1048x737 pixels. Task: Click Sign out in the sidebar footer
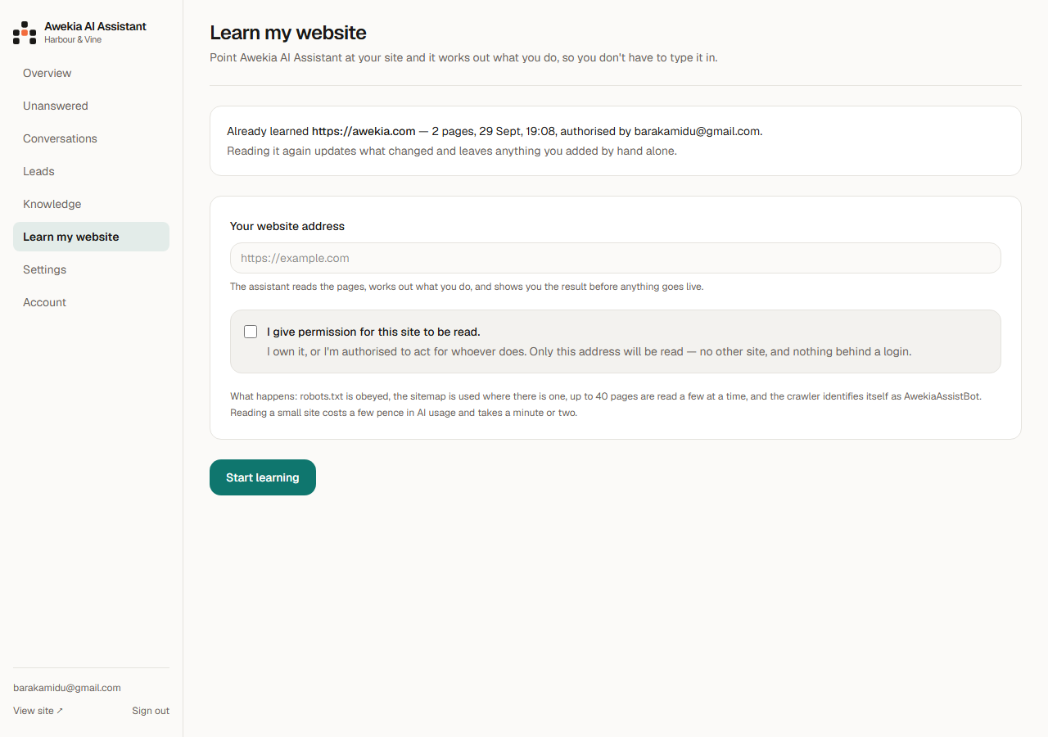[151, 711]
